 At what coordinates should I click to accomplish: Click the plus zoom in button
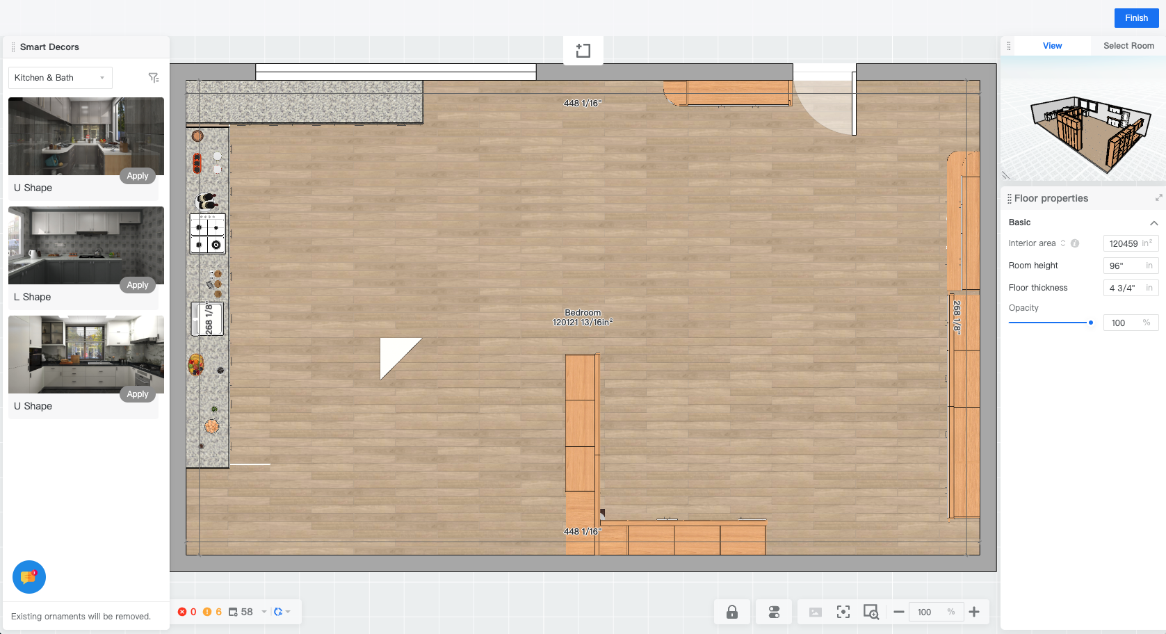[x=974, y=612]
